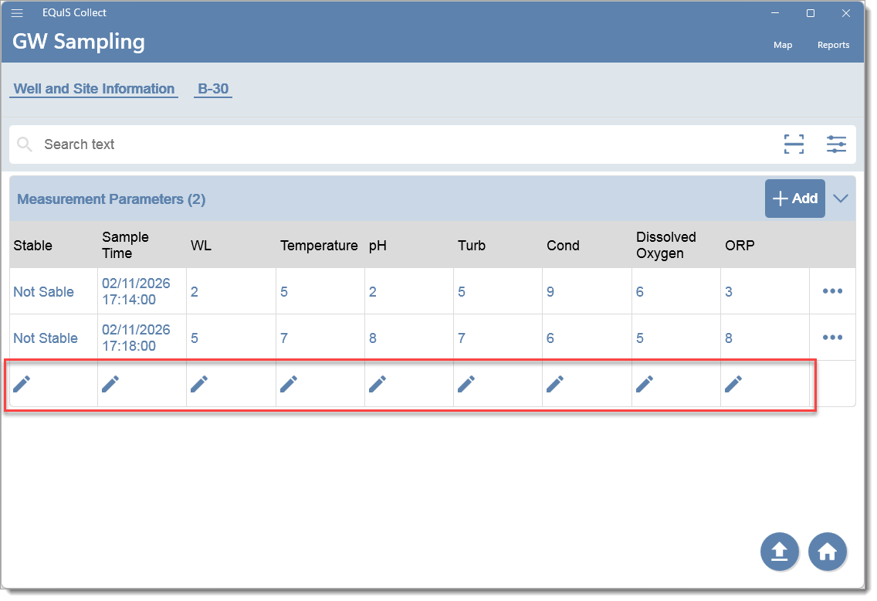This screenshot has width=877, height=601.
Task: Close the EQuIS Collect window
Action: (x=845, y=13)
